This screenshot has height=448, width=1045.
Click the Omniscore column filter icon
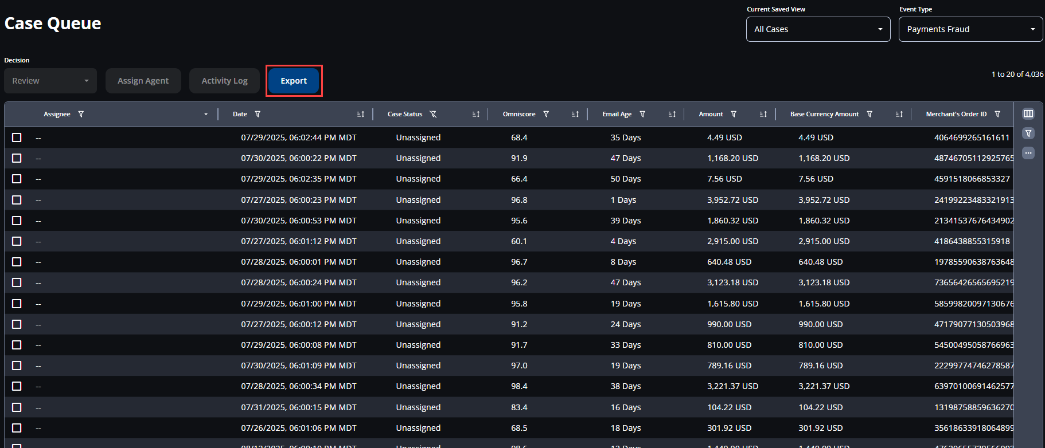tap(546, 114)
